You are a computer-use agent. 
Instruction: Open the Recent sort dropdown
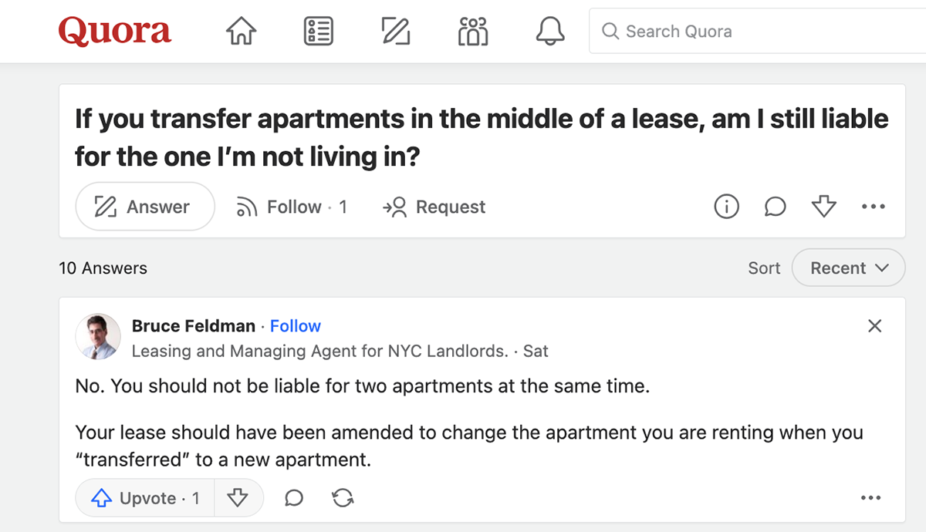(848, 268)
